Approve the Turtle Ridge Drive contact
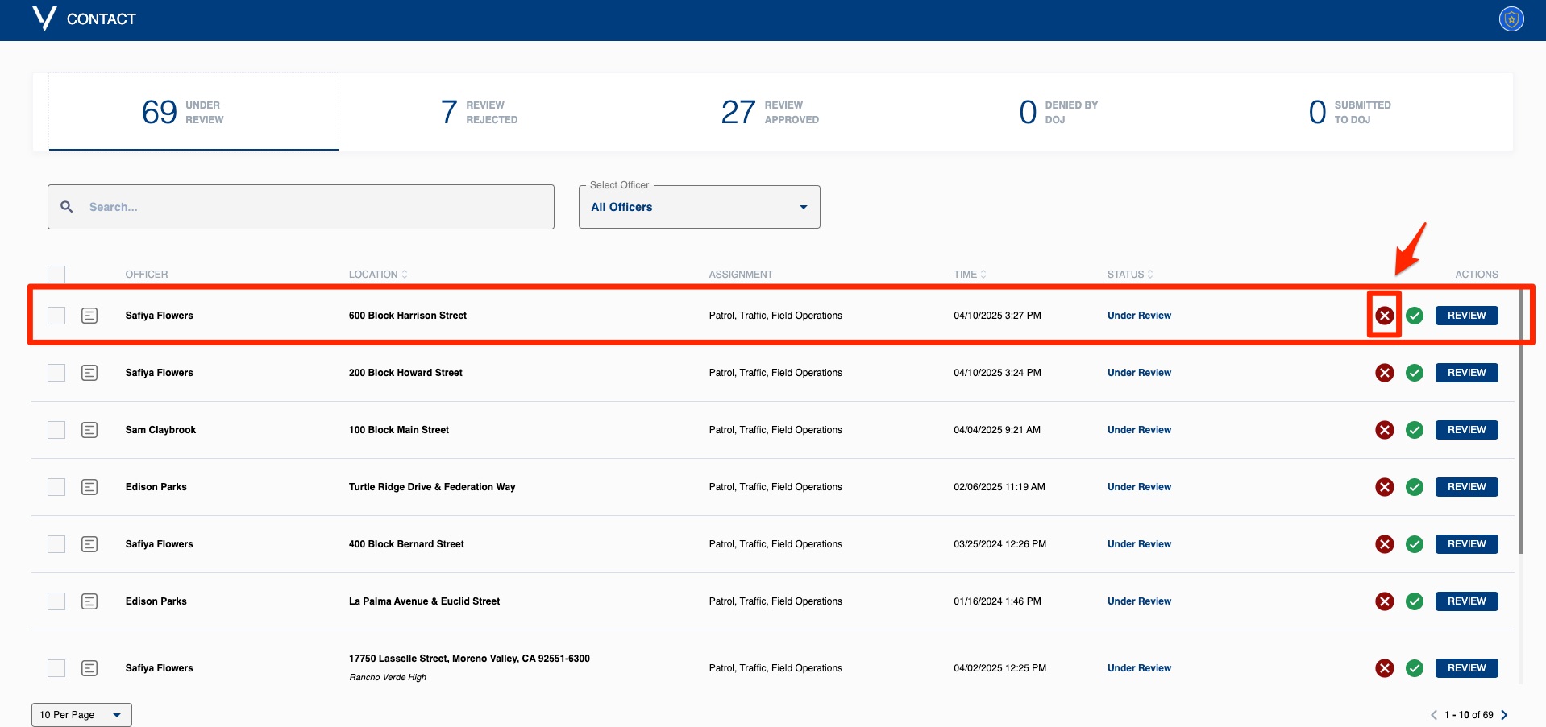 pyautogui.click(x=1414, y=487)
